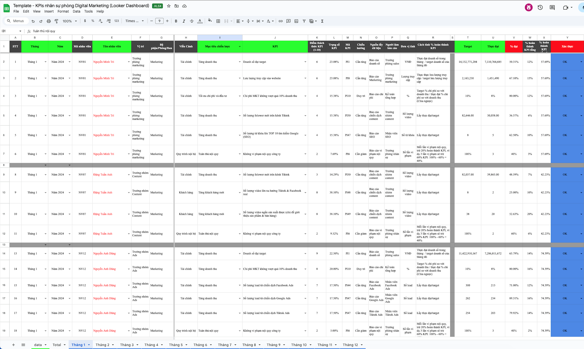The image size is (584, 349).
Task: Click the paint format icon
Action: [x=56, y=21]
